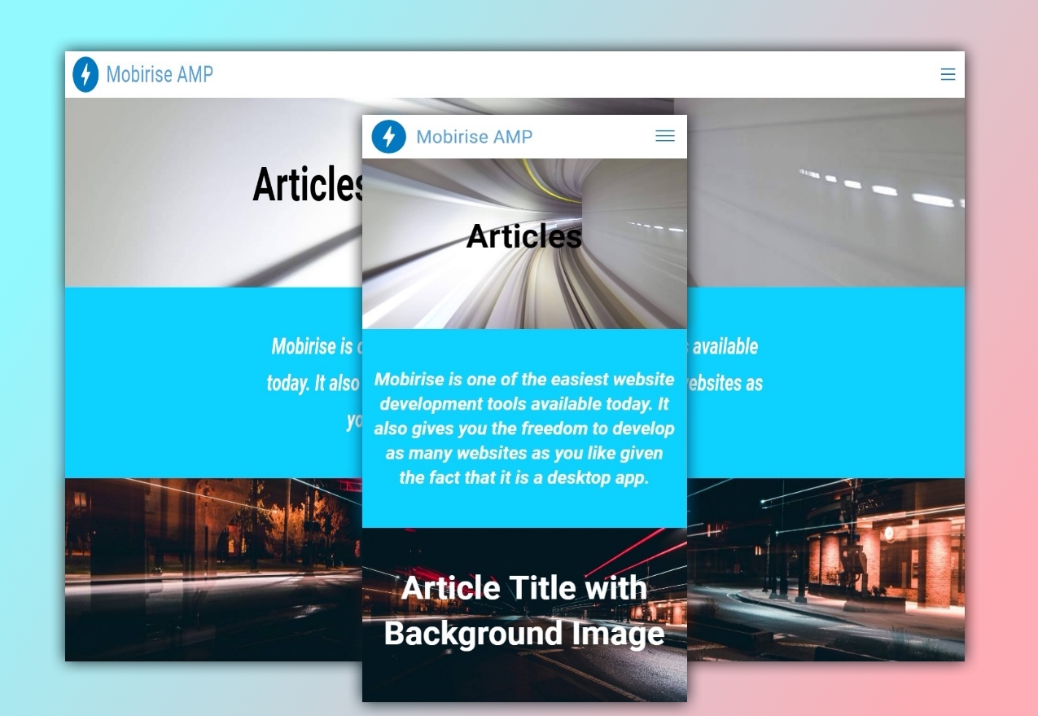Click empty white area of desktop header bar
Screen dimensions: 1038x716
[570, 75]
